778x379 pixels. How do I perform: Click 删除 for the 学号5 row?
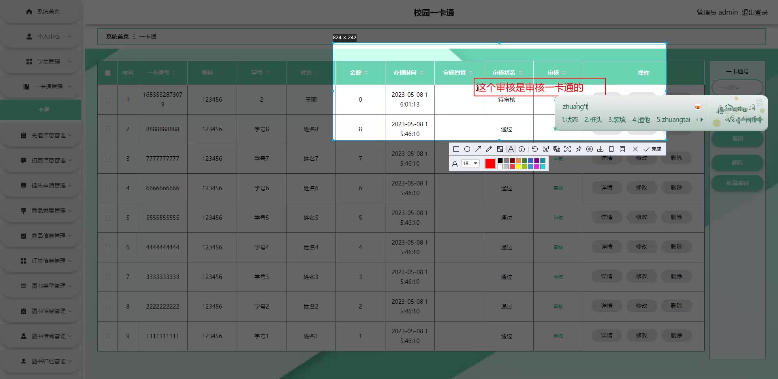676,217
